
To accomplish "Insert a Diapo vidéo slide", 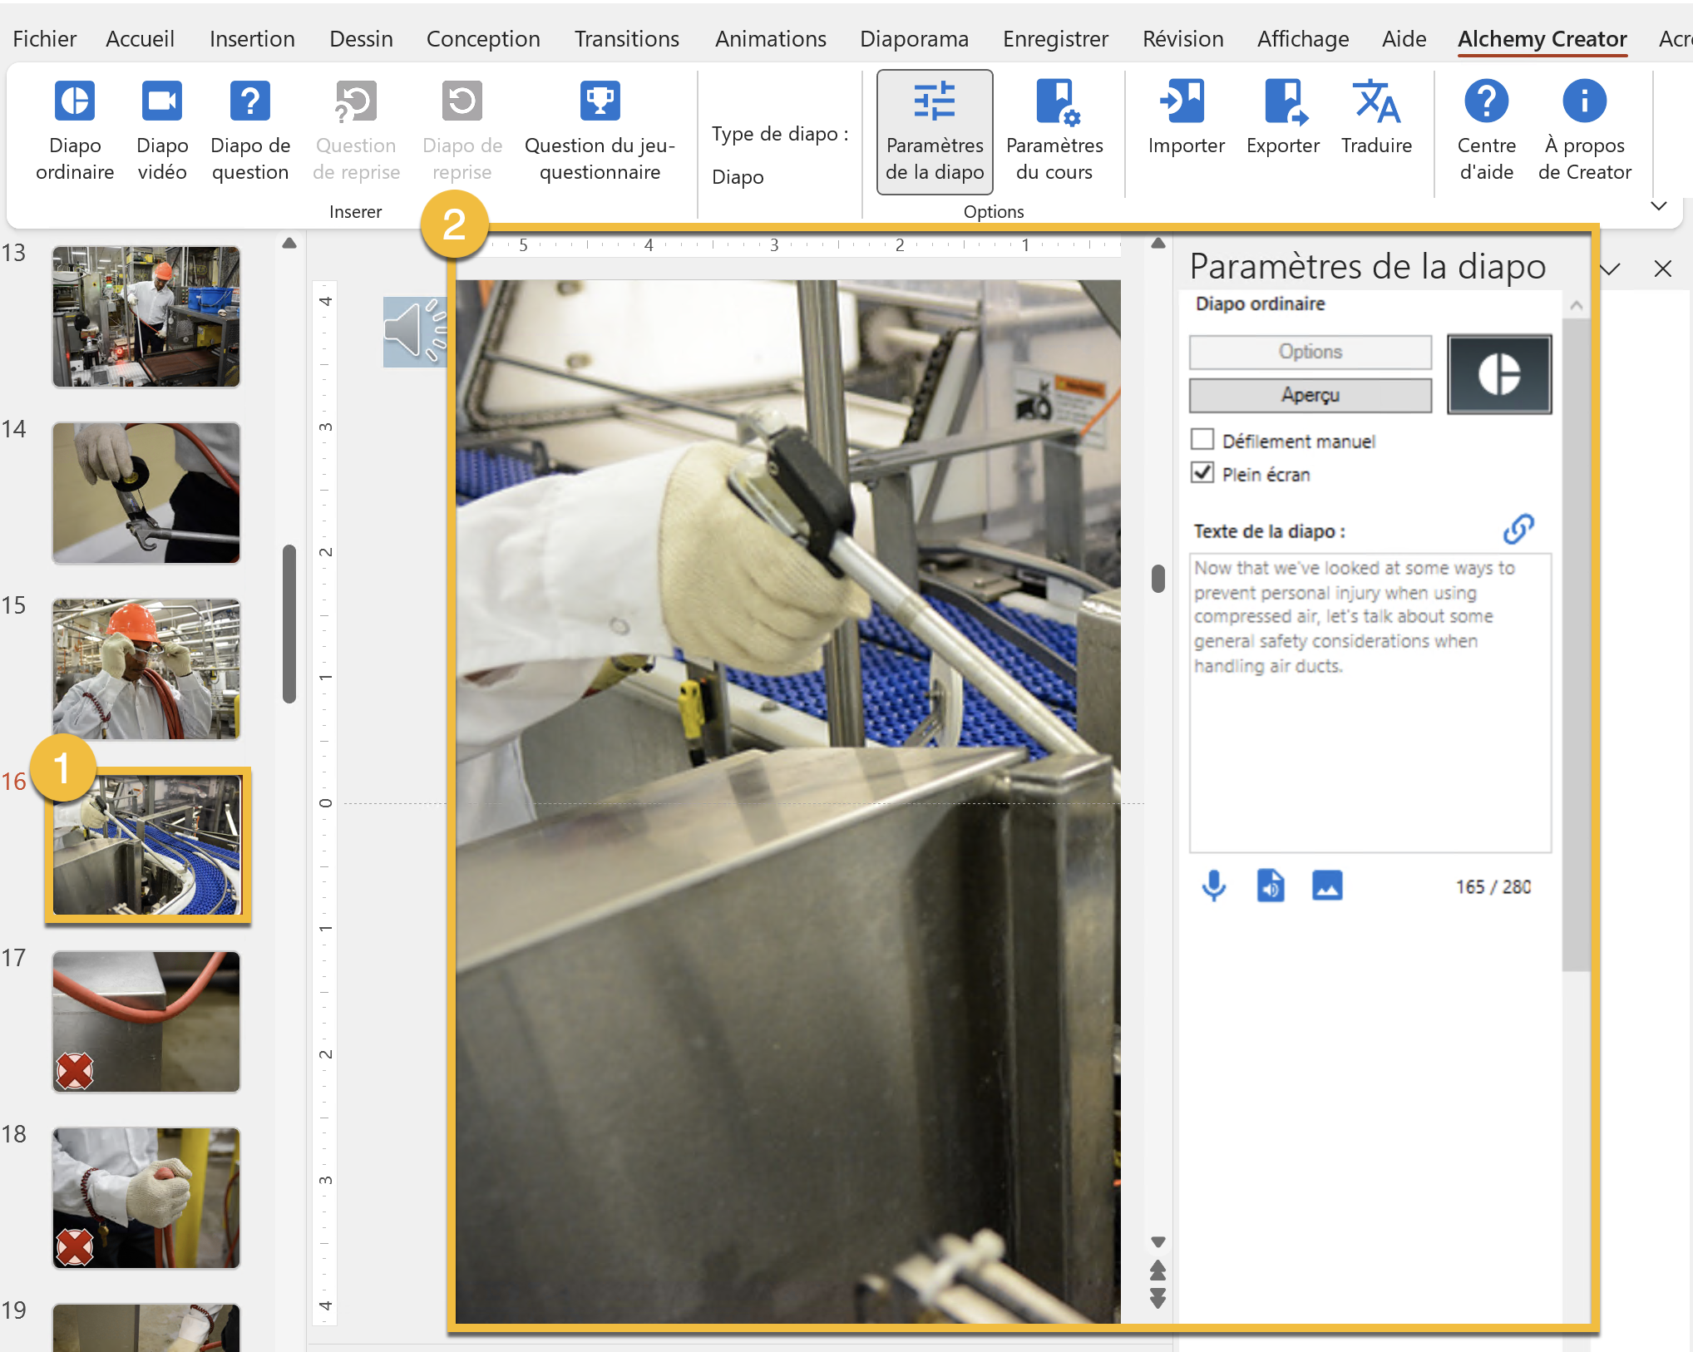I will click(162, 132).
